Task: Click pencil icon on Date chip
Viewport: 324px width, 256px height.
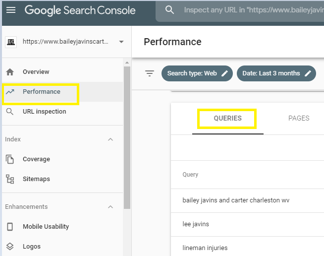Action: pyautogui.click(x=308, y=73)
